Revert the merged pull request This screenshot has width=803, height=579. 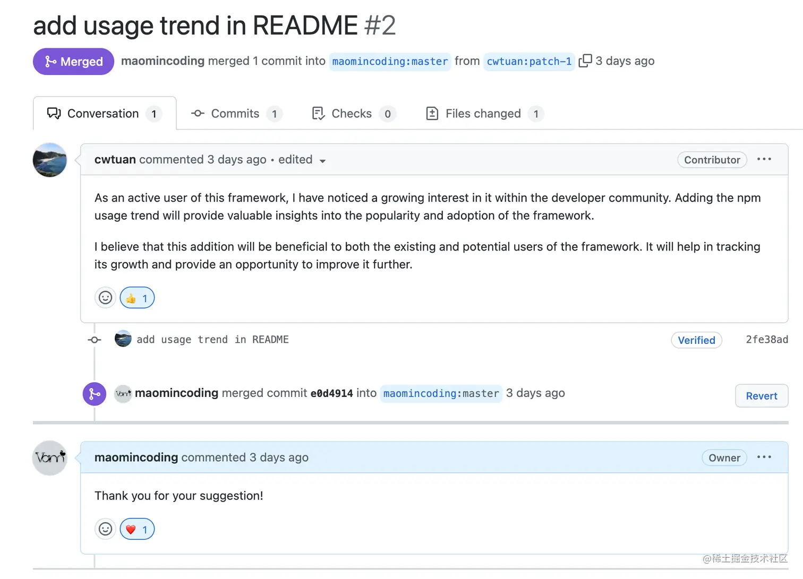tap(761, 396)
